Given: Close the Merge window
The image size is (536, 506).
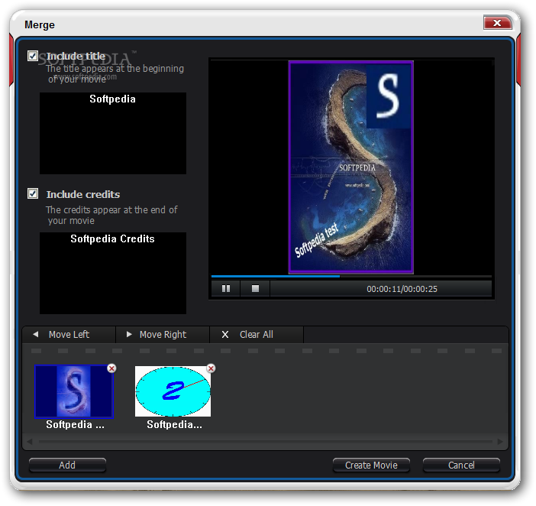Looking at the screenshot, I should tap(497, 23).
